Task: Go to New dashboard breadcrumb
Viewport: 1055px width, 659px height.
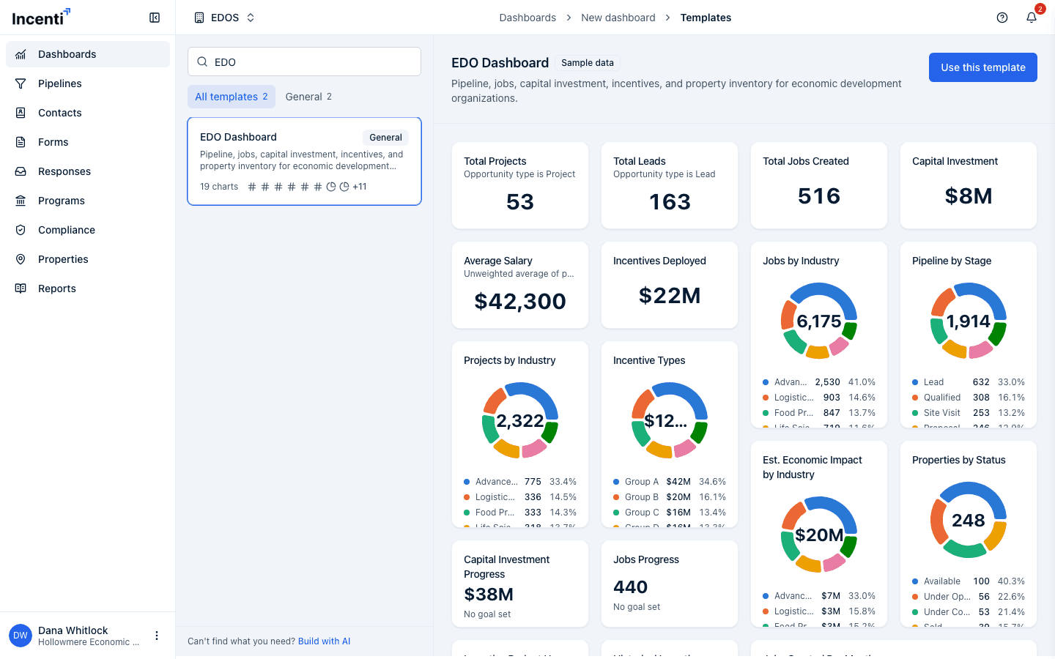Action: pyautogui.click(x=618, y=18)
